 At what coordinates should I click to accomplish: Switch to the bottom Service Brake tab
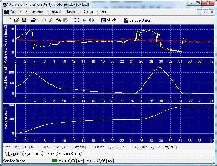69,154
